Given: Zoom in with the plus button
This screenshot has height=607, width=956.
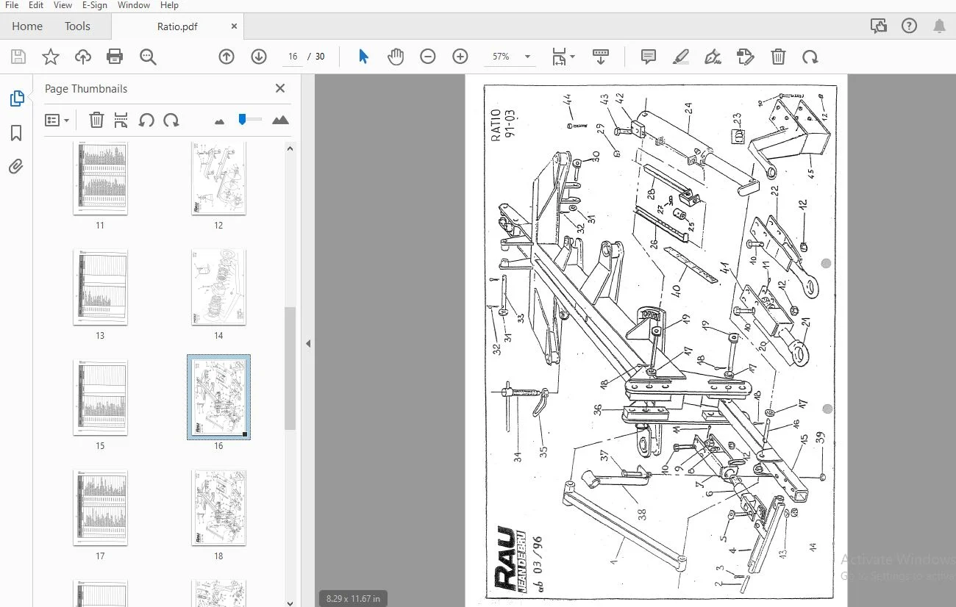Looking at the screenshot, I should (460, 57).
